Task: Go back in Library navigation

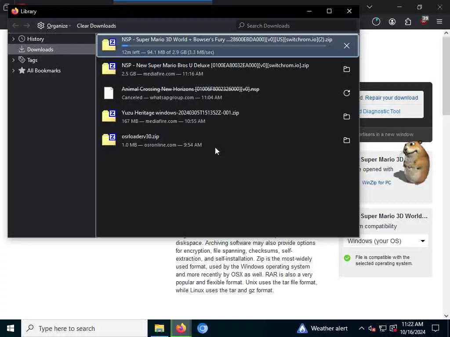Action: pos(15,26)
